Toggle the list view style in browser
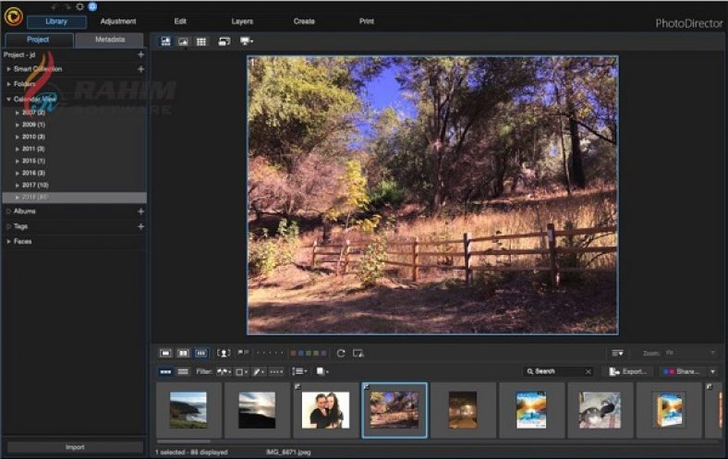Viewport: 728px width, 459px height. click(183, 371)
